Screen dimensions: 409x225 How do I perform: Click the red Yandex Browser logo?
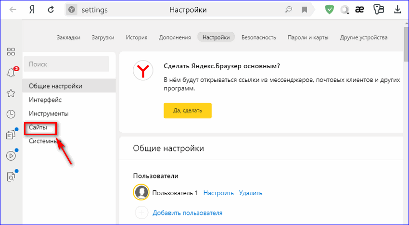[x=143, y=70]
